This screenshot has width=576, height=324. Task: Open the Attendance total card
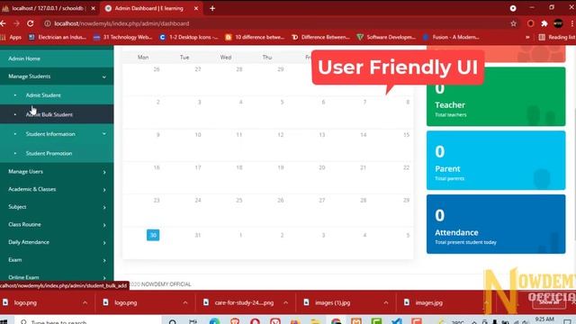coord(496,224)
